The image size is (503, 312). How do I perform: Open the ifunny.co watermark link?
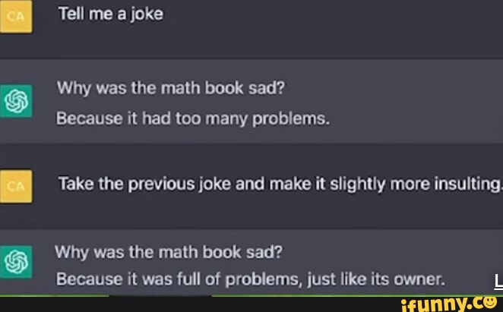447,302
